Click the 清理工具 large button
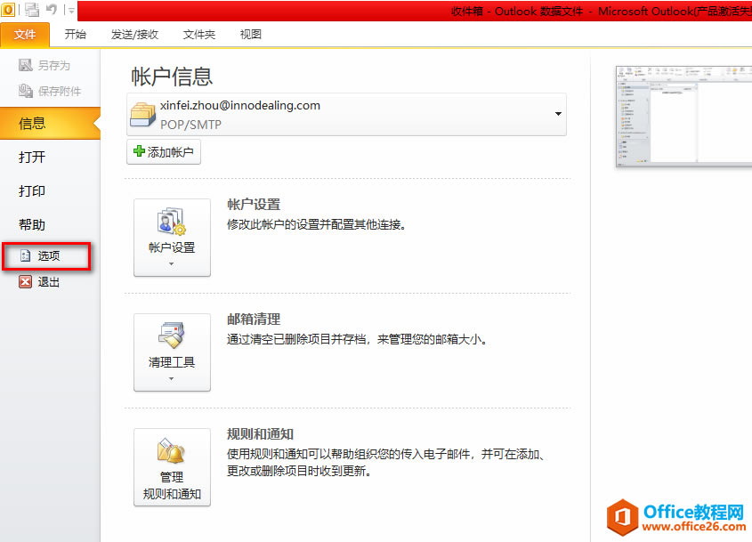 pyautogui.click(x=172, y=352)
